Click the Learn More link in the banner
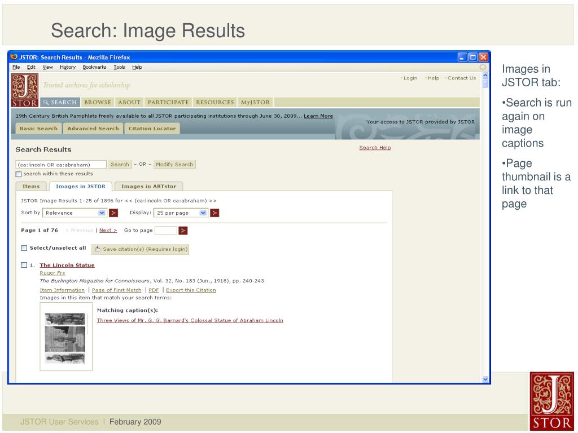 pos(318,116)
